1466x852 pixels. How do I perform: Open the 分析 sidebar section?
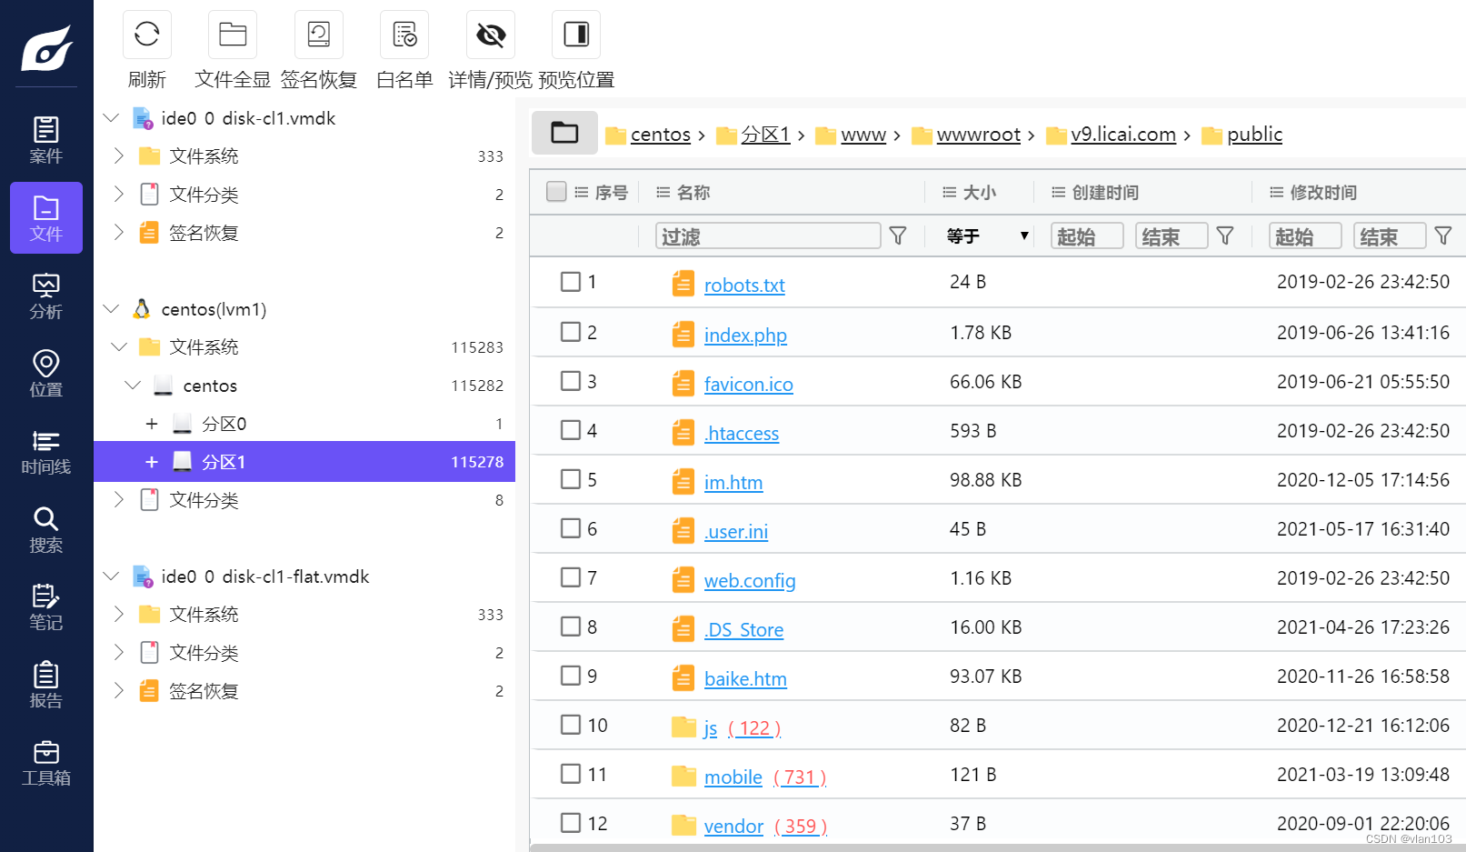(46, 296)
